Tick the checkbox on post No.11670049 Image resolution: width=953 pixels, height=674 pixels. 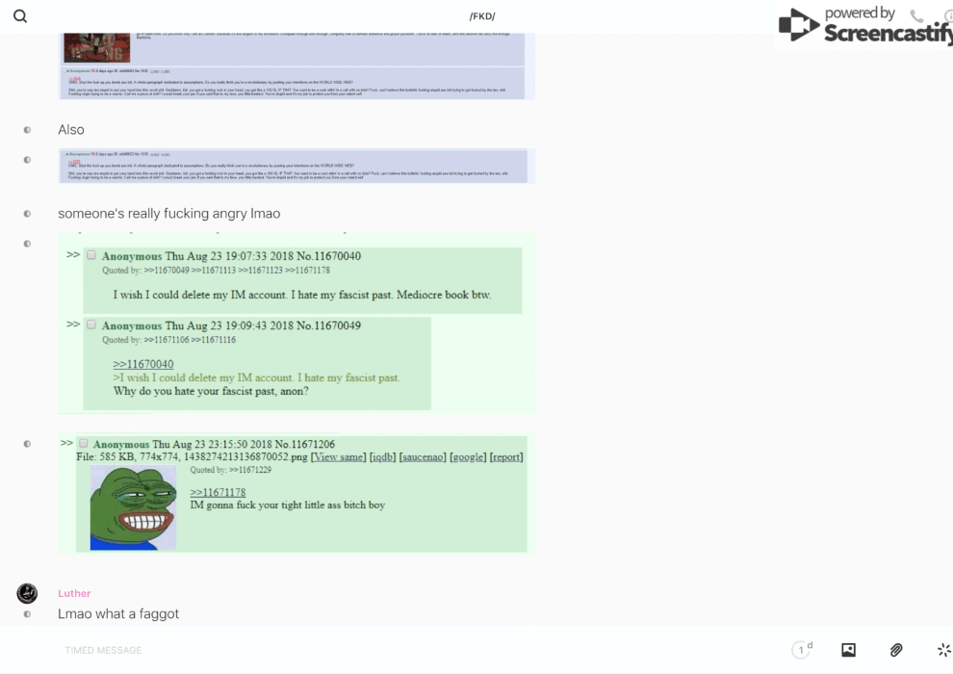click(x=91, y=324)
